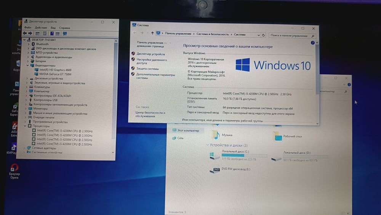Open Браузер Opera desktop shortcut
Image resolution: width=381 pixels, height=215 pixels.
pos(14,172)
